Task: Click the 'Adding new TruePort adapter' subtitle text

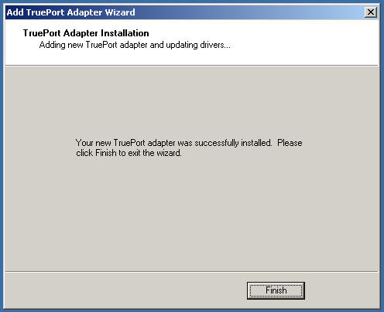Action: tap(135, 45)
